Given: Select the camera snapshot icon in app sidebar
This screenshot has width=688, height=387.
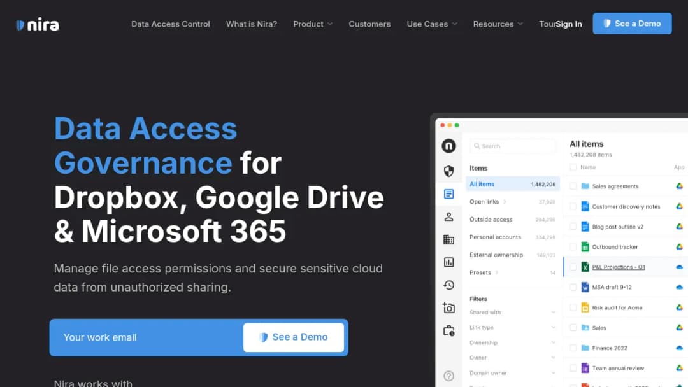Looking at the screenshot, I should pos(448,307).
